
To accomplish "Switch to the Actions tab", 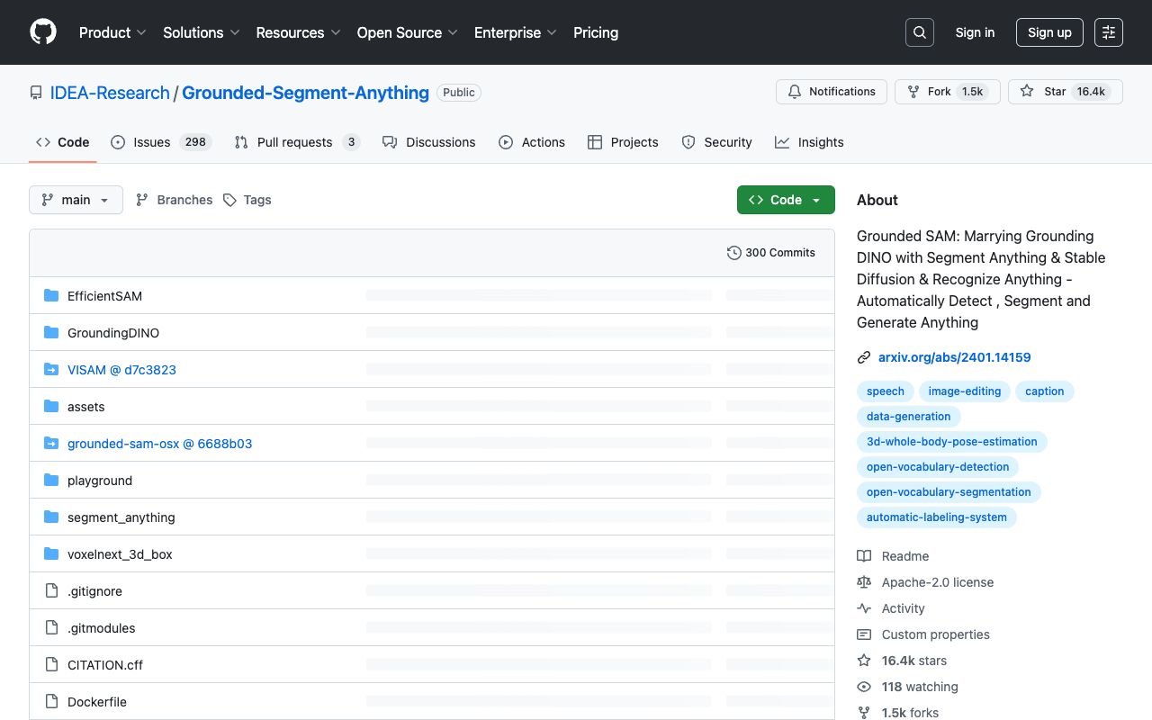I will click(532, 142).
